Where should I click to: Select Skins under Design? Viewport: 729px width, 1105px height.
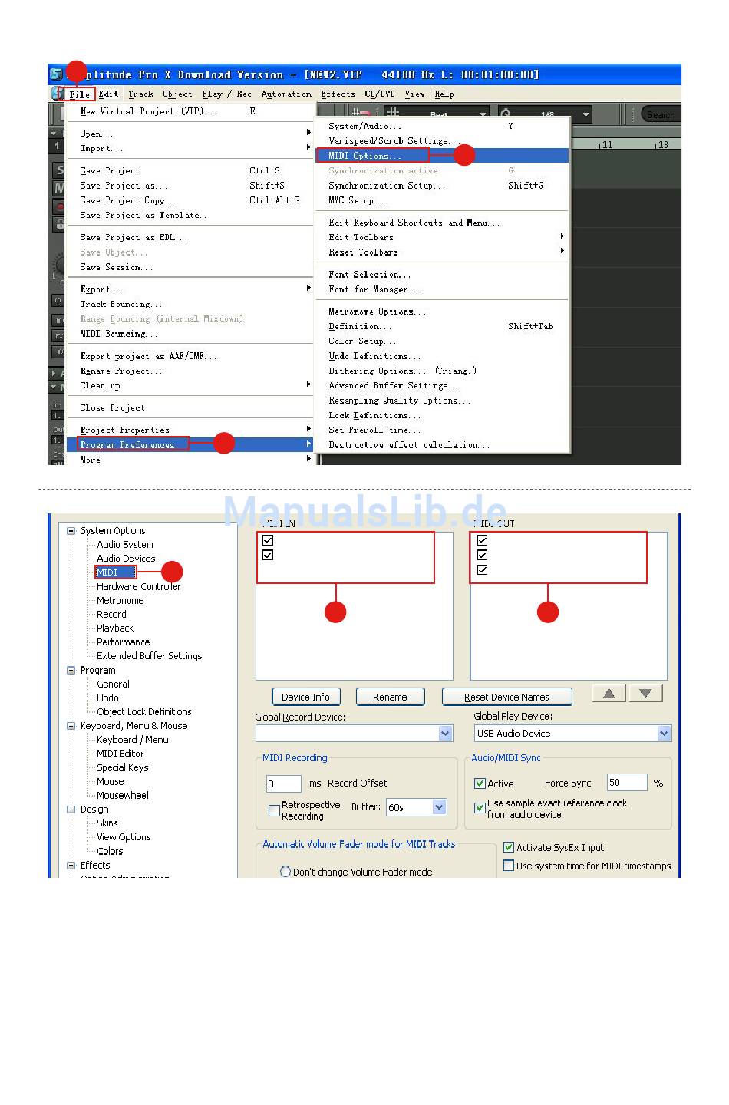[107, 823]
